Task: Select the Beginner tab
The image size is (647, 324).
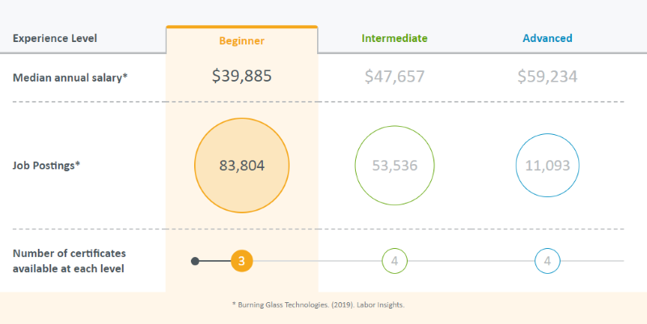Action: click(242, 40)
